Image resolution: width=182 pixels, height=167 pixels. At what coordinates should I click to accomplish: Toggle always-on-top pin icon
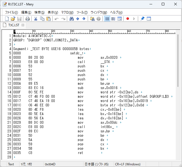(x=142, y=19)
